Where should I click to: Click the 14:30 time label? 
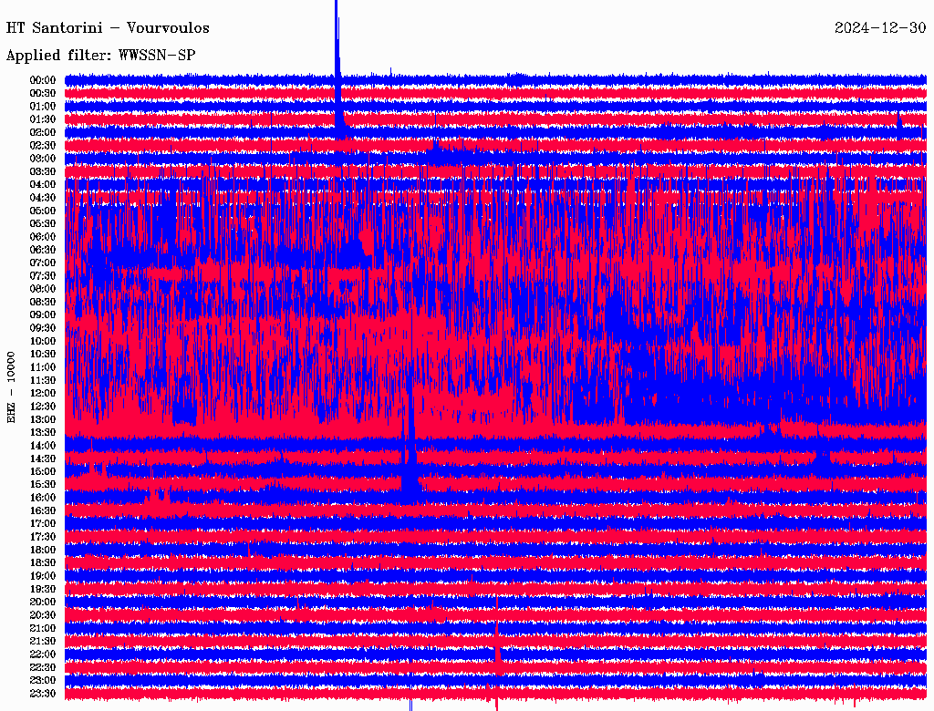(43, 459)
